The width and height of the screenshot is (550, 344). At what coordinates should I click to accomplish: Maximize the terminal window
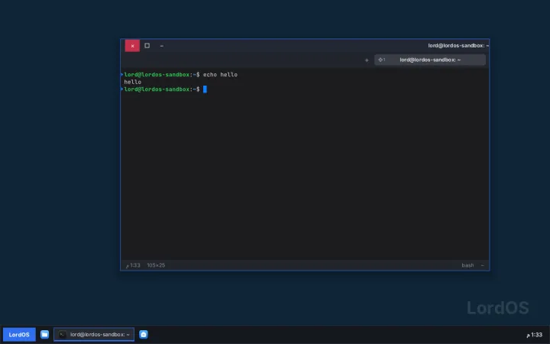[147, 46]
